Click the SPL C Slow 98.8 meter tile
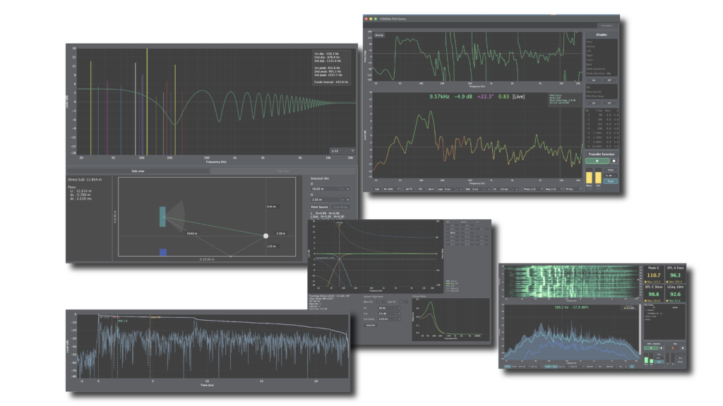This screenshot has width=723, height=406. click(654, 294)
